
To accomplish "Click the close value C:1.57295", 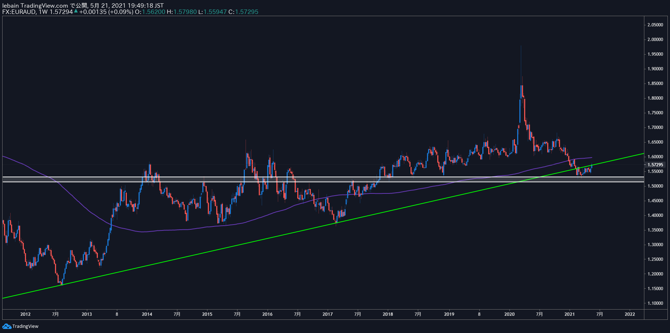I will coord(243,12).
